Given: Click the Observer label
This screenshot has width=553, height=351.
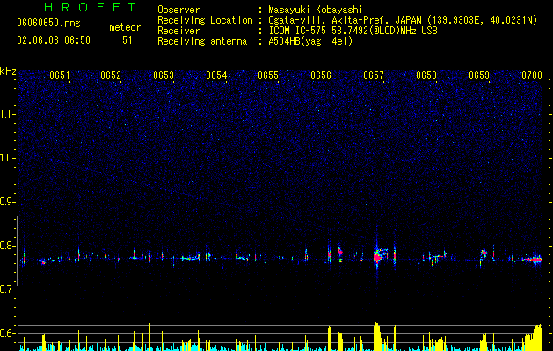Looking at the screenshot, I should [178, 10].
